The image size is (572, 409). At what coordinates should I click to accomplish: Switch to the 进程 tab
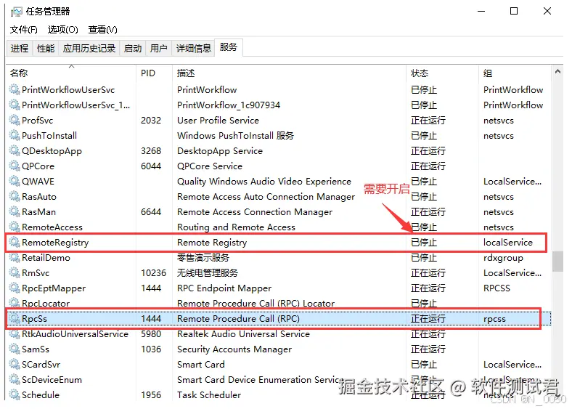click(20, 48)
